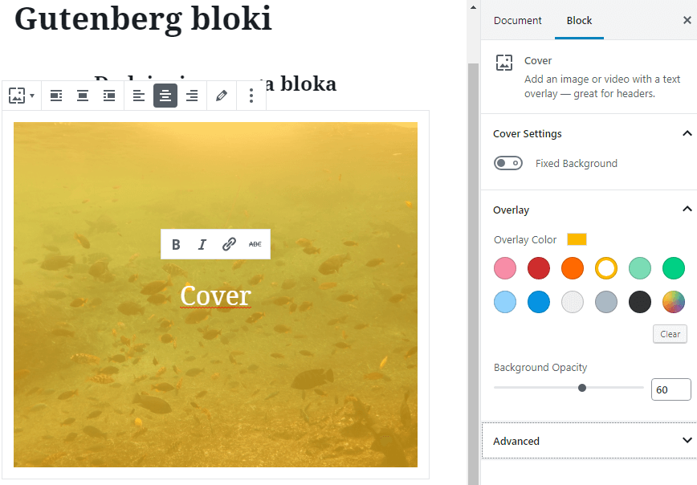
Task: Switch to the Document tab
Action: tap(517, 20)
